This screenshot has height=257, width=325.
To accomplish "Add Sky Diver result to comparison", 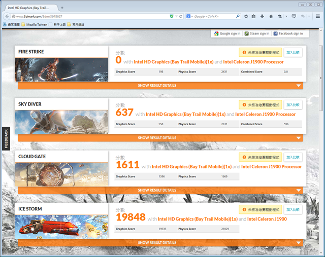I will 293,105.
